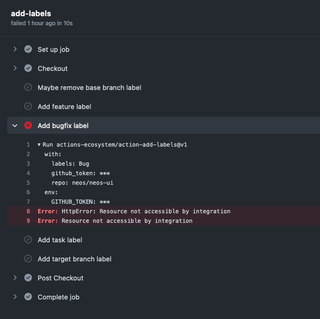Image resolution: width=320 pixels, height=319 pixels.
Task: Expand the Checkout step chevron
Action: click(x=15, y=69)
